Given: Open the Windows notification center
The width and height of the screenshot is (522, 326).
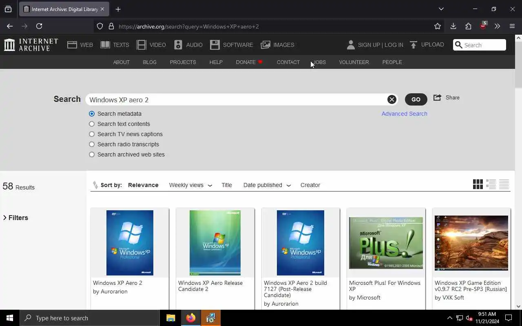Looking at the screenshot, I should [x=509, y=318].
